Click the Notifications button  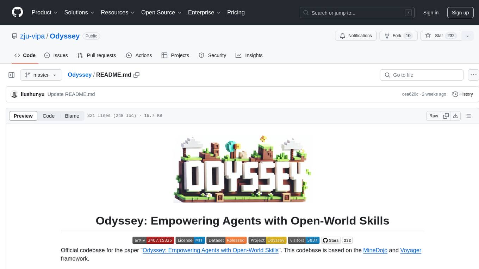(356, 36)
